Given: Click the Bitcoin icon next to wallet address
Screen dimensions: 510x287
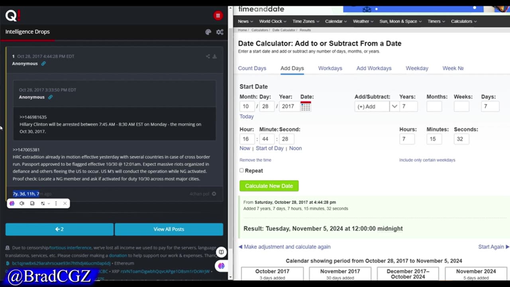Looking at the screenshot, I should pyautogui.click(x=8, y=263).
